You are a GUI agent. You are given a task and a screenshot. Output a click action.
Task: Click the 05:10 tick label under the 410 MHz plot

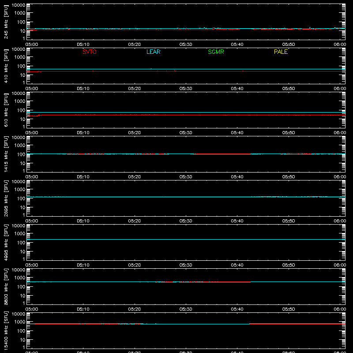[x=83, y=89]
